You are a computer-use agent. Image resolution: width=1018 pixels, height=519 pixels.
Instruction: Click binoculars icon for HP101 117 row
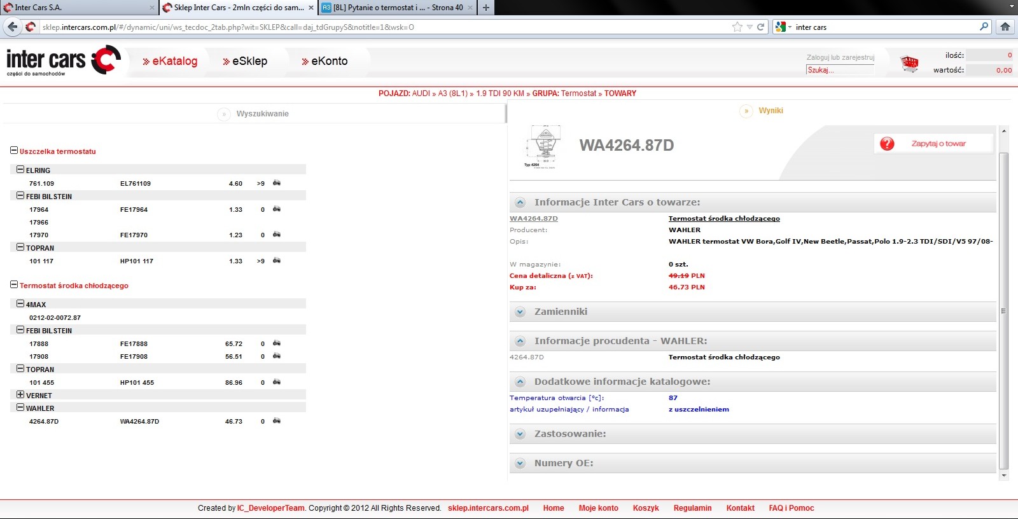tap(277, 261)
